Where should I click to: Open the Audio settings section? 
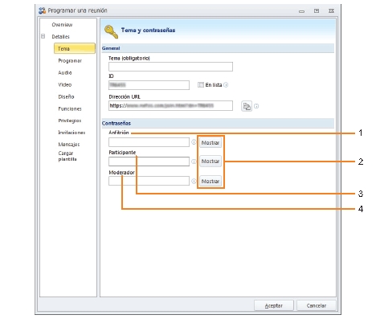(x=65, y=72)
